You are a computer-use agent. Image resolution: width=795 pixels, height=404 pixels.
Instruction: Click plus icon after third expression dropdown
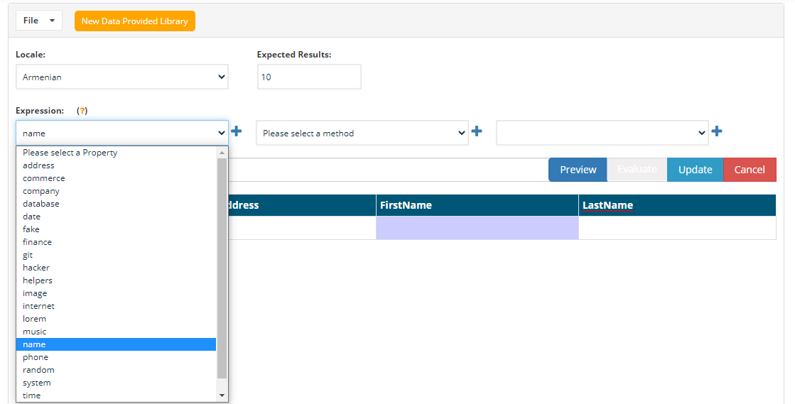click(x=717, y=132)
